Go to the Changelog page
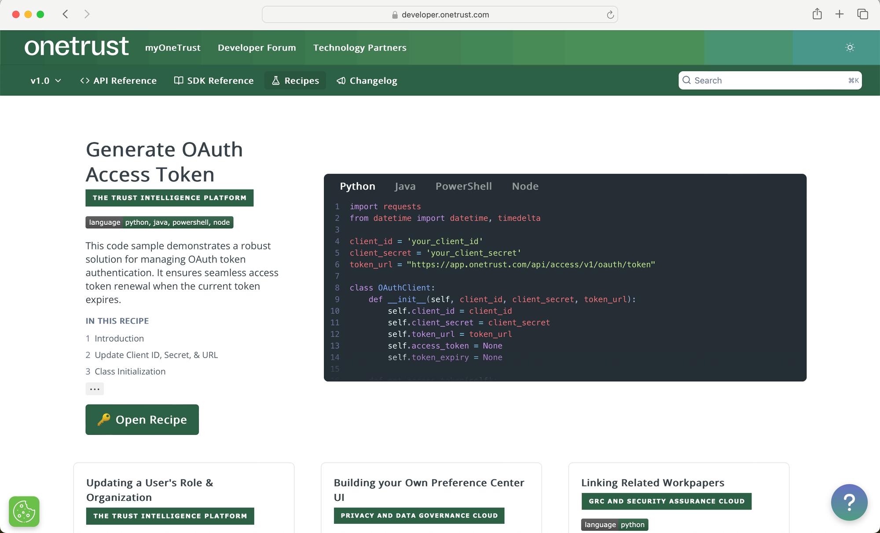Image resolution: width=880 pixels, height=533 pixels. tap(367, 80)
